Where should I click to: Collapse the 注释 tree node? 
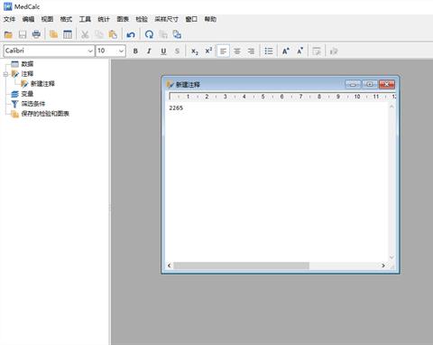click(5, 74)
